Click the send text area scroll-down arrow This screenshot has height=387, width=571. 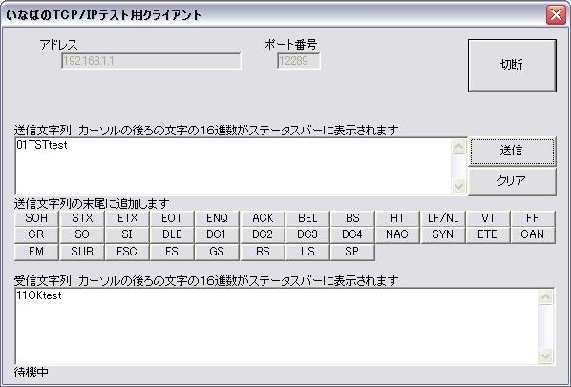click(459, 187)
